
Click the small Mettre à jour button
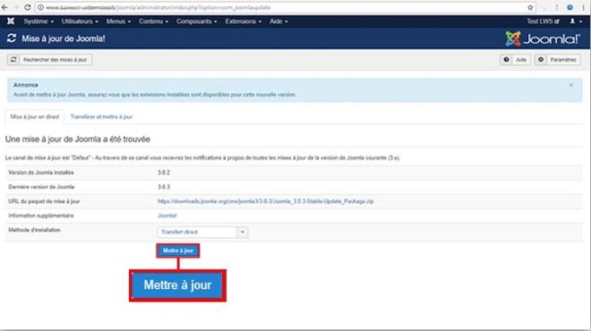coord(178,250)
